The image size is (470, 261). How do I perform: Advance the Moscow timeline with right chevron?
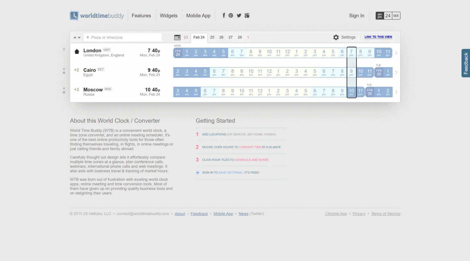coord(396,92)
